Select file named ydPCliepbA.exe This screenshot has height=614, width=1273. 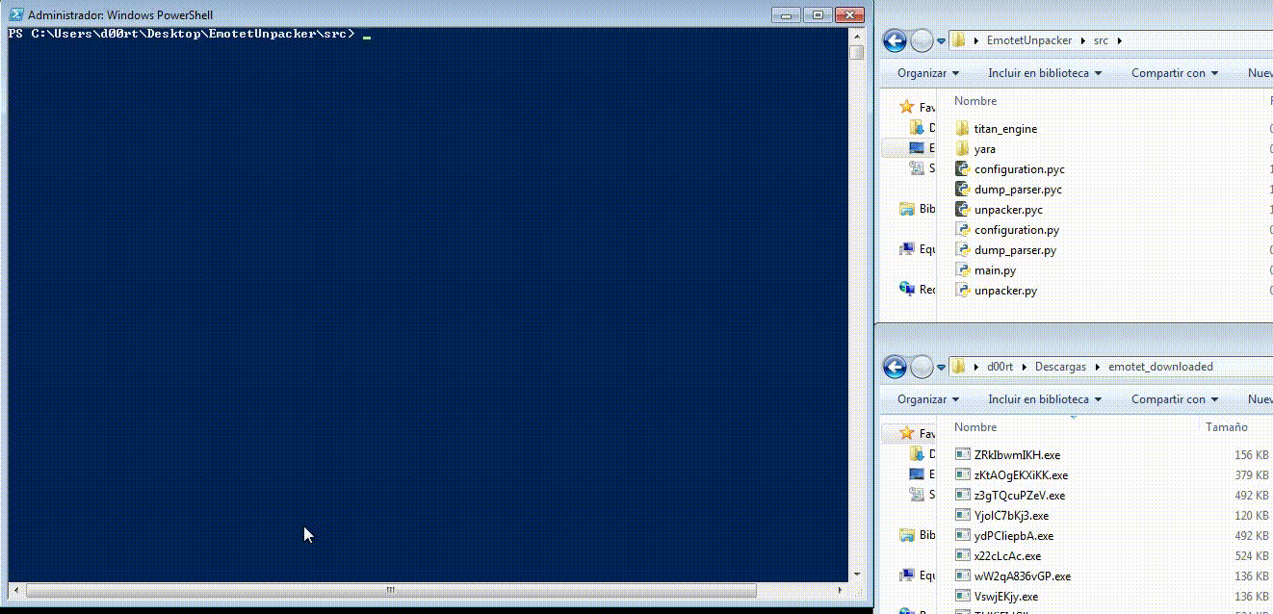pyautogui.click(x=1013, y=535)
